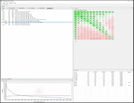Click the Action column header in tree

[x=2, y=10]
